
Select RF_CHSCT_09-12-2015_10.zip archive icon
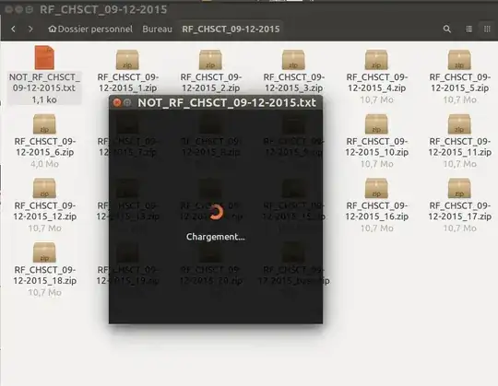click(376, 124)
